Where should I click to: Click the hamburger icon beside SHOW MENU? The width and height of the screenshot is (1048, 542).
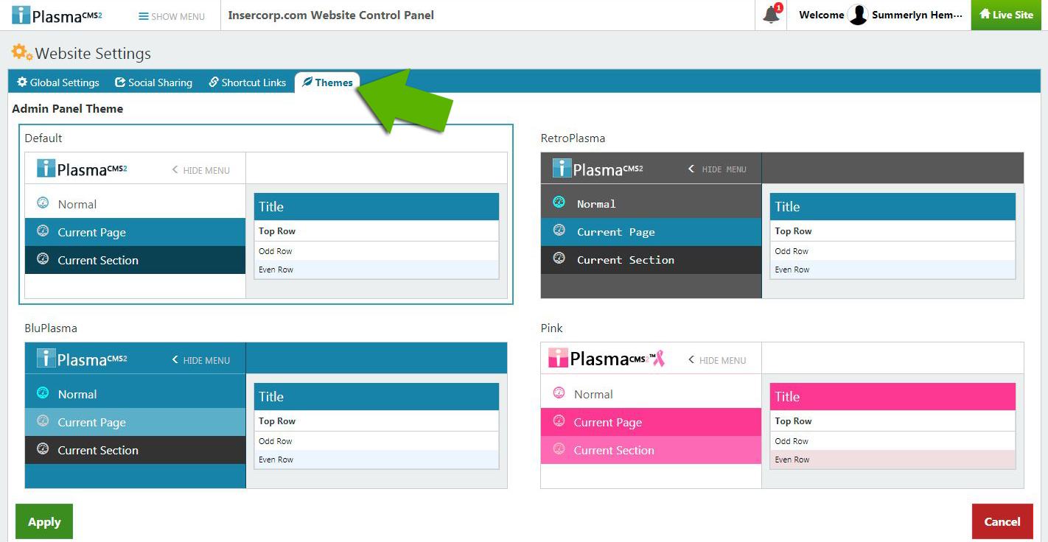[144, 16]
